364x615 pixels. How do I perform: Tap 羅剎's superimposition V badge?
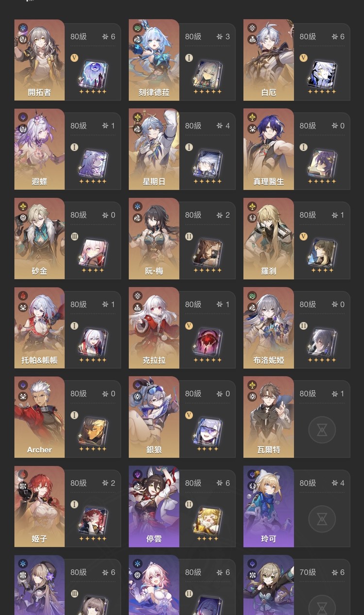[303, 236]
